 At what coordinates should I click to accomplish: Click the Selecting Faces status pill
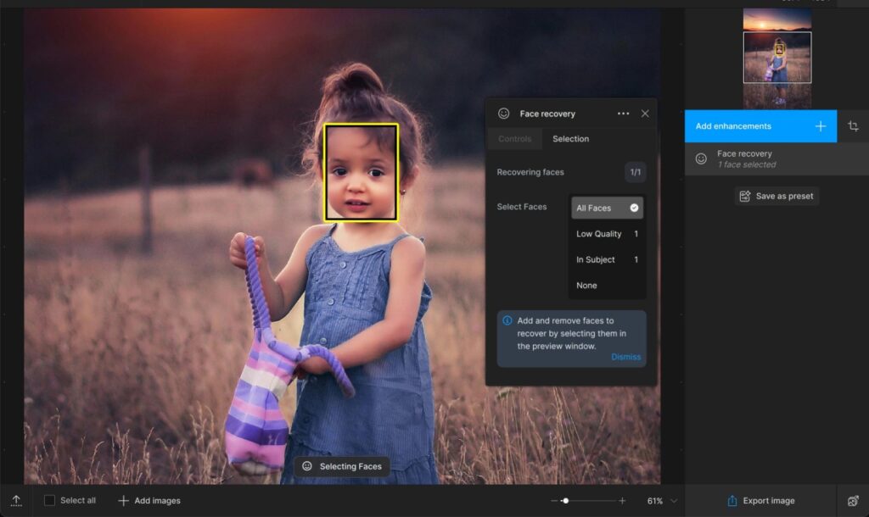(x=342, y=466)
